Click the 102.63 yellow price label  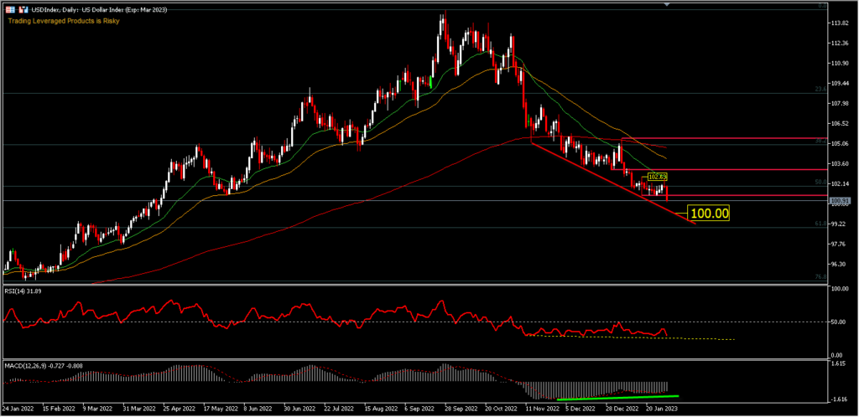pos(657,177)
